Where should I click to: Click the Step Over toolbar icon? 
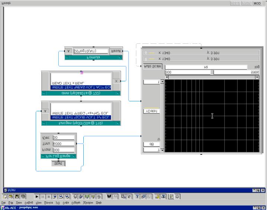61,197
